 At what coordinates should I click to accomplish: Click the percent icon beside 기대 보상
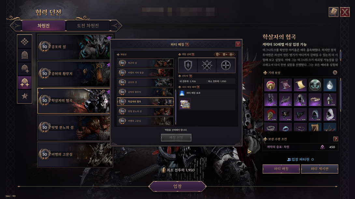pyautogui.click(x=335, y=72)
